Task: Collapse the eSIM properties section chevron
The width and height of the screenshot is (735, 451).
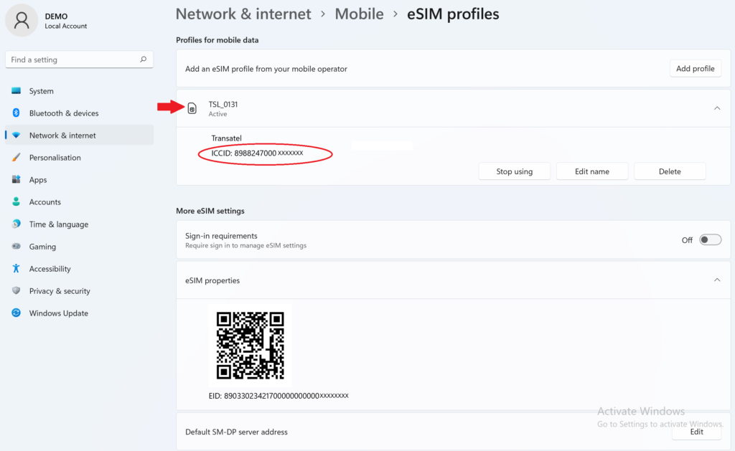Action: [x=717, y=280]
